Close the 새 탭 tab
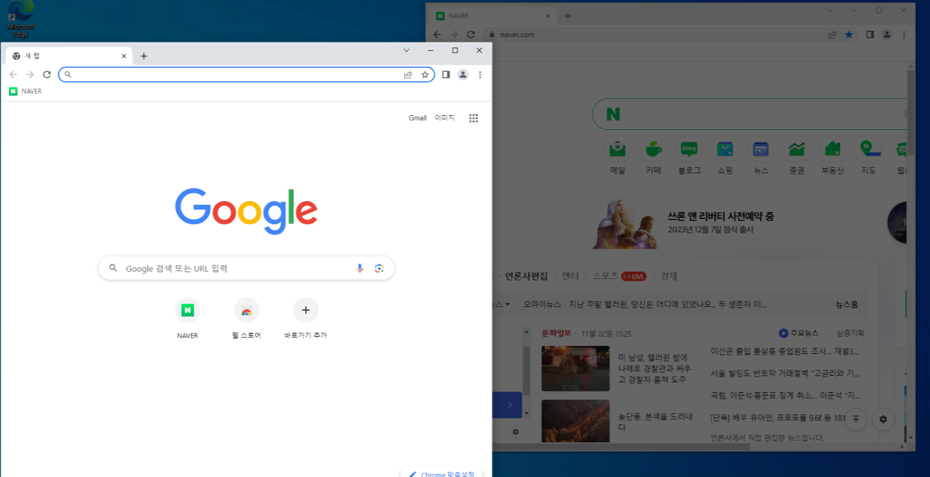930x477 pixels. (x=123, y=56)
